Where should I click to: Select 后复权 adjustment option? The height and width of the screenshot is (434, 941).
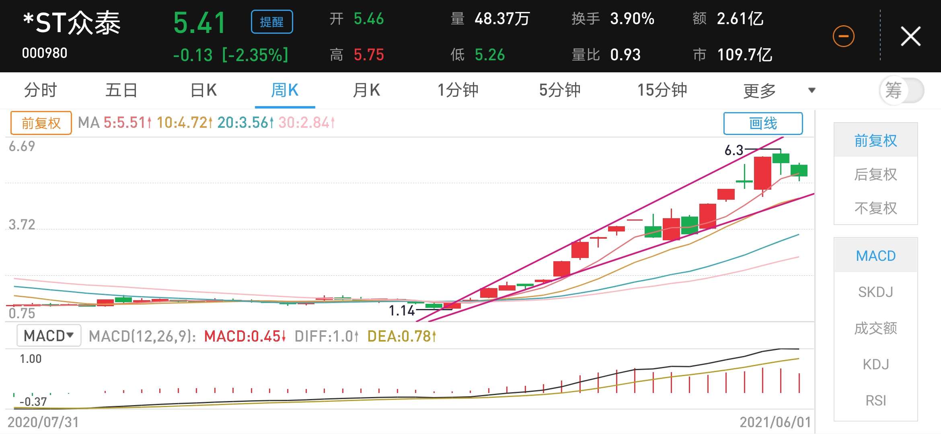click(875, 174)
